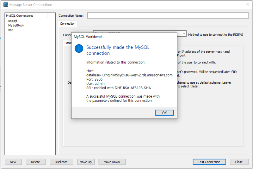Click the Connection Name input field
This screenshot has height=169, width=253.
168,15
